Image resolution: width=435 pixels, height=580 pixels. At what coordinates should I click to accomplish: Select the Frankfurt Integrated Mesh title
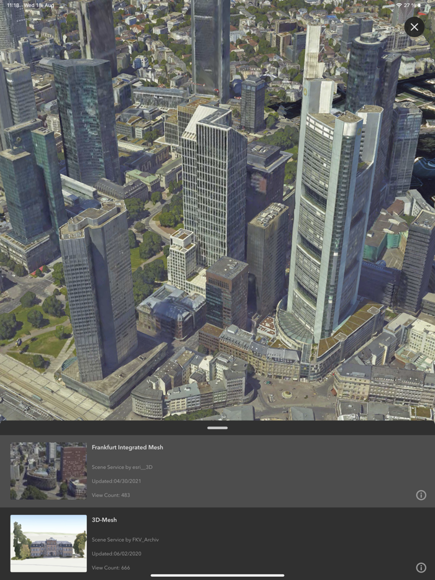(x=127, y=447)
